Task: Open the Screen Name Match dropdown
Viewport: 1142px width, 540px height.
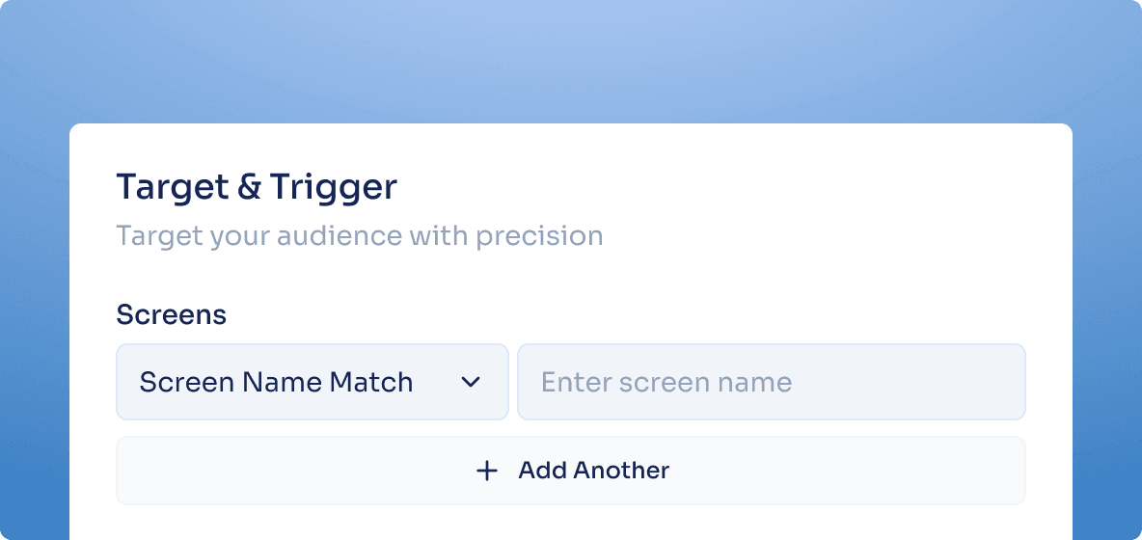Action: (312, 382)
